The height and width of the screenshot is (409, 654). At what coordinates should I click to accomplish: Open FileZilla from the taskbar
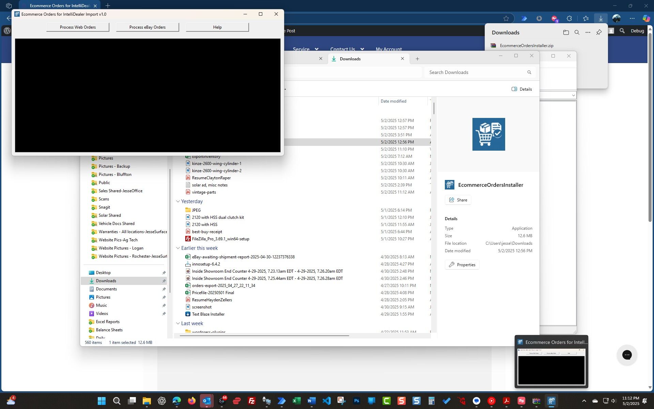coord(252,401)
